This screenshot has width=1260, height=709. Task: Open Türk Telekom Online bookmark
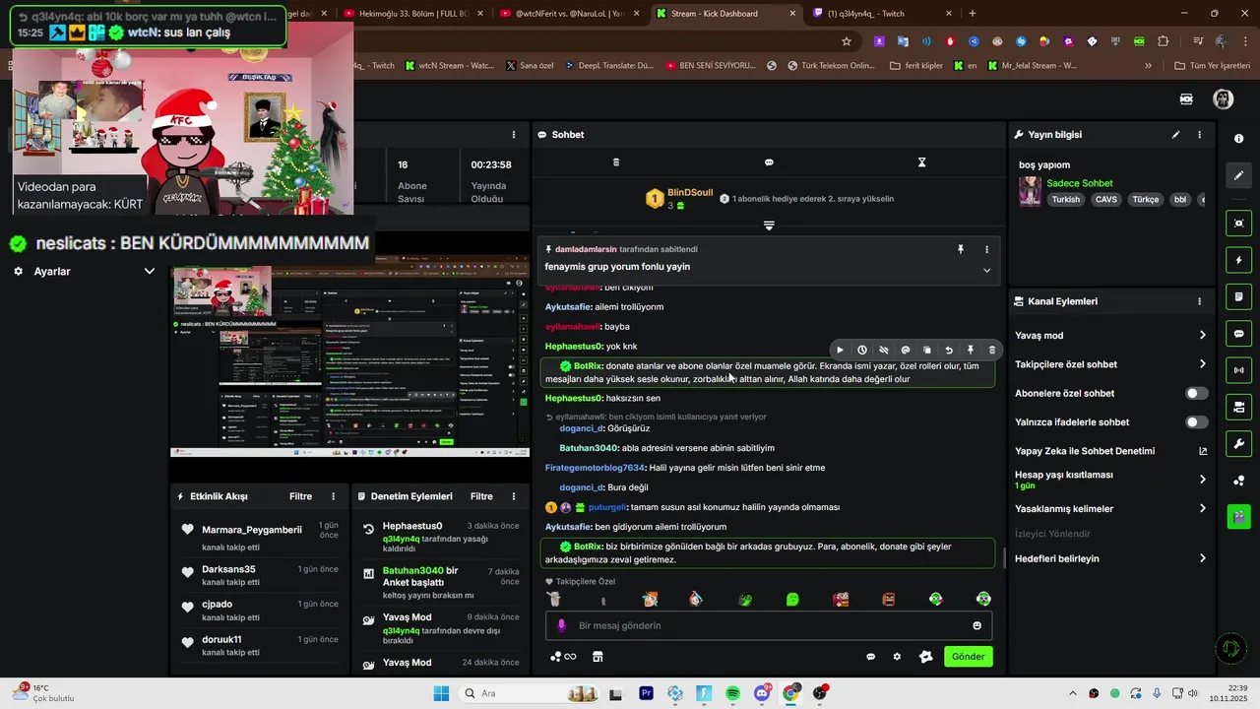[x=831, y=66]
